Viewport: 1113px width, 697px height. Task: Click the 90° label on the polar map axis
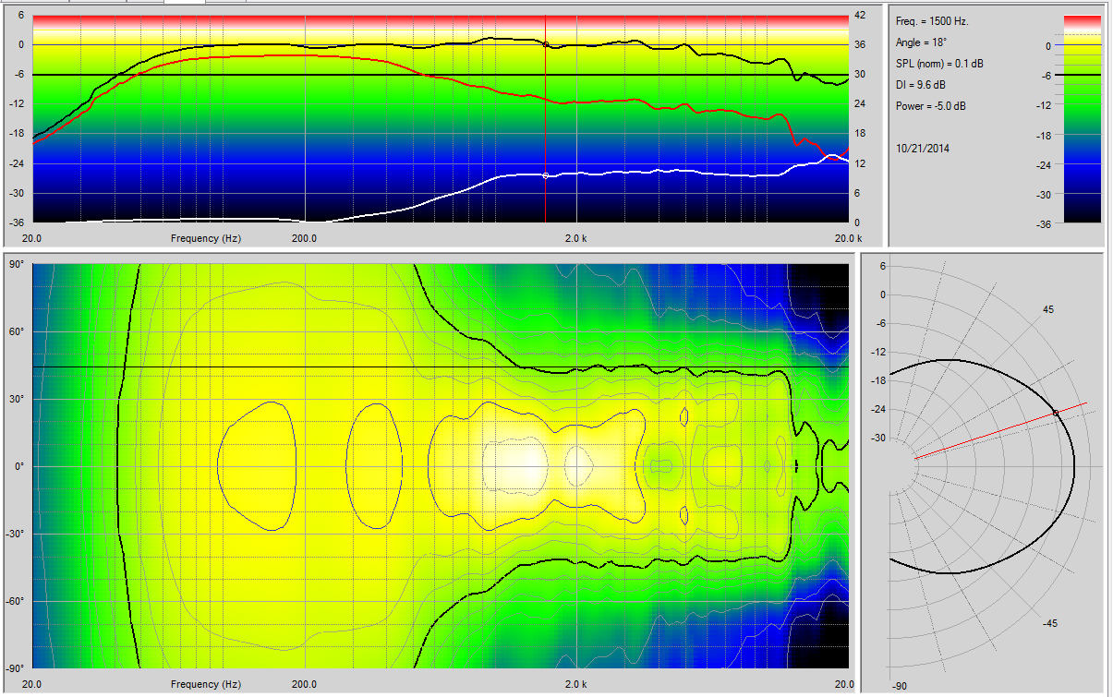click(16, 265)
